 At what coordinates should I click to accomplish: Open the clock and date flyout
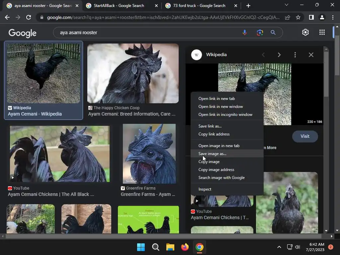click(315, 247)
